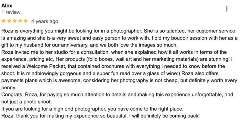Select the fifth gold rating star

point(26,21)
